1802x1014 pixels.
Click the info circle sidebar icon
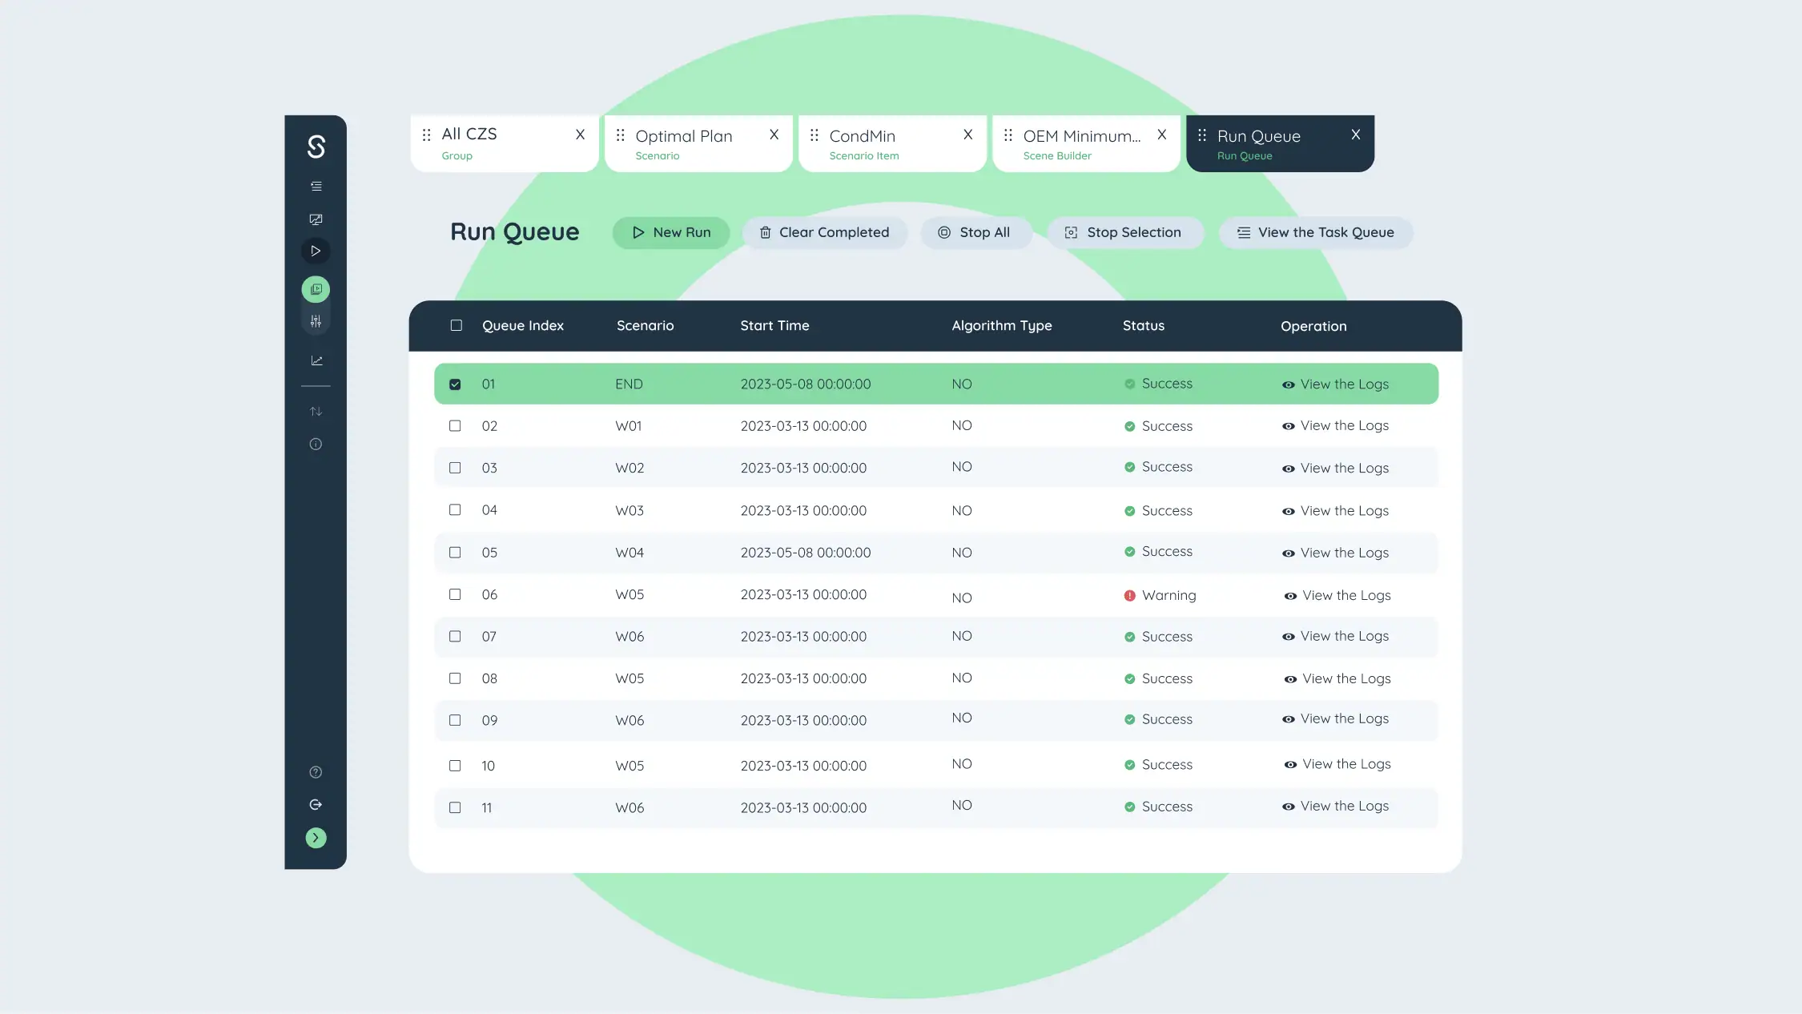316,445
